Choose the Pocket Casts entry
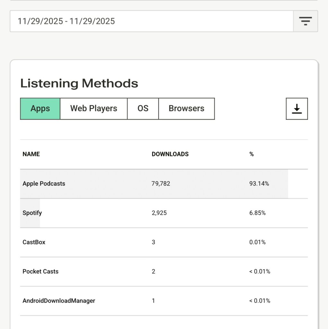Viewport: 328px width, 329px height. pos(40,271)
